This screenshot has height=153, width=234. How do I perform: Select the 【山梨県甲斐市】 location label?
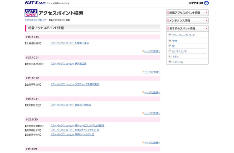(33, 85)
